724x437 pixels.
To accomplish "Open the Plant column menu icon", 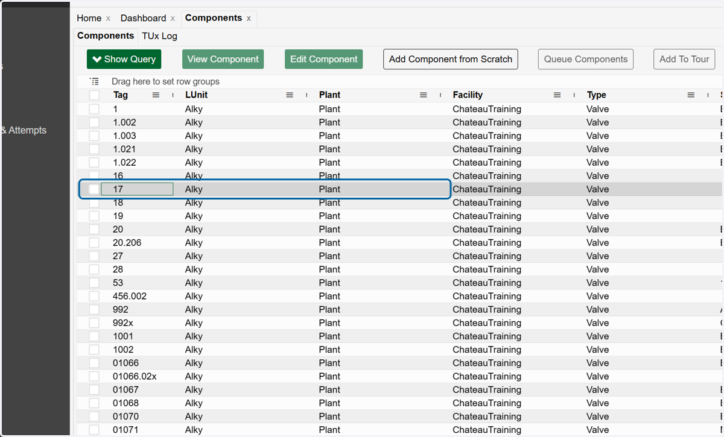I will tap(424, 95).
